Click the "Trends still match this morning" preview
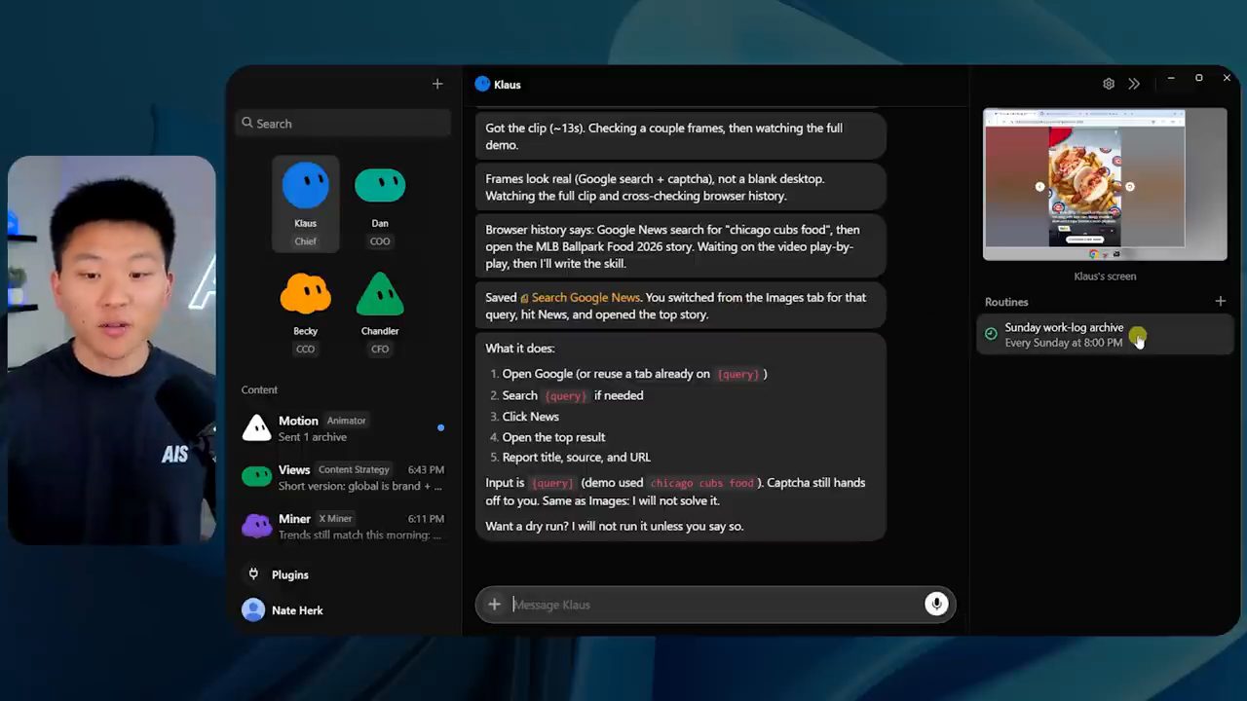Screen dimensions: 1247x701 tap(360, 535)
